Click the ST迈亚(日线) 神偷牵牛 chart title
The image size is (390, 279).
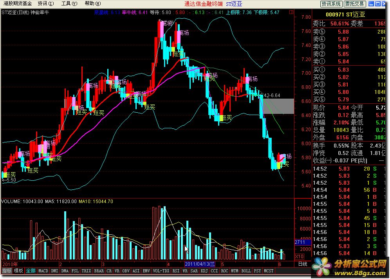coord(25,12)
